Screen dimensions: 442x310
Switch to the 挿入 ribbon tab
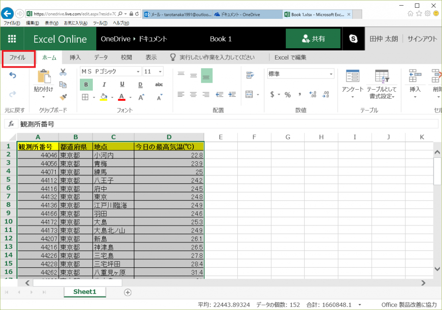pyautogui.click(x=75, y=57)
